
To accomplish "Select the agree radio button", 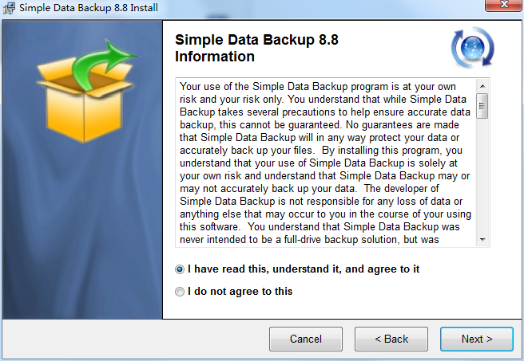I will click(x=180, y=269).
